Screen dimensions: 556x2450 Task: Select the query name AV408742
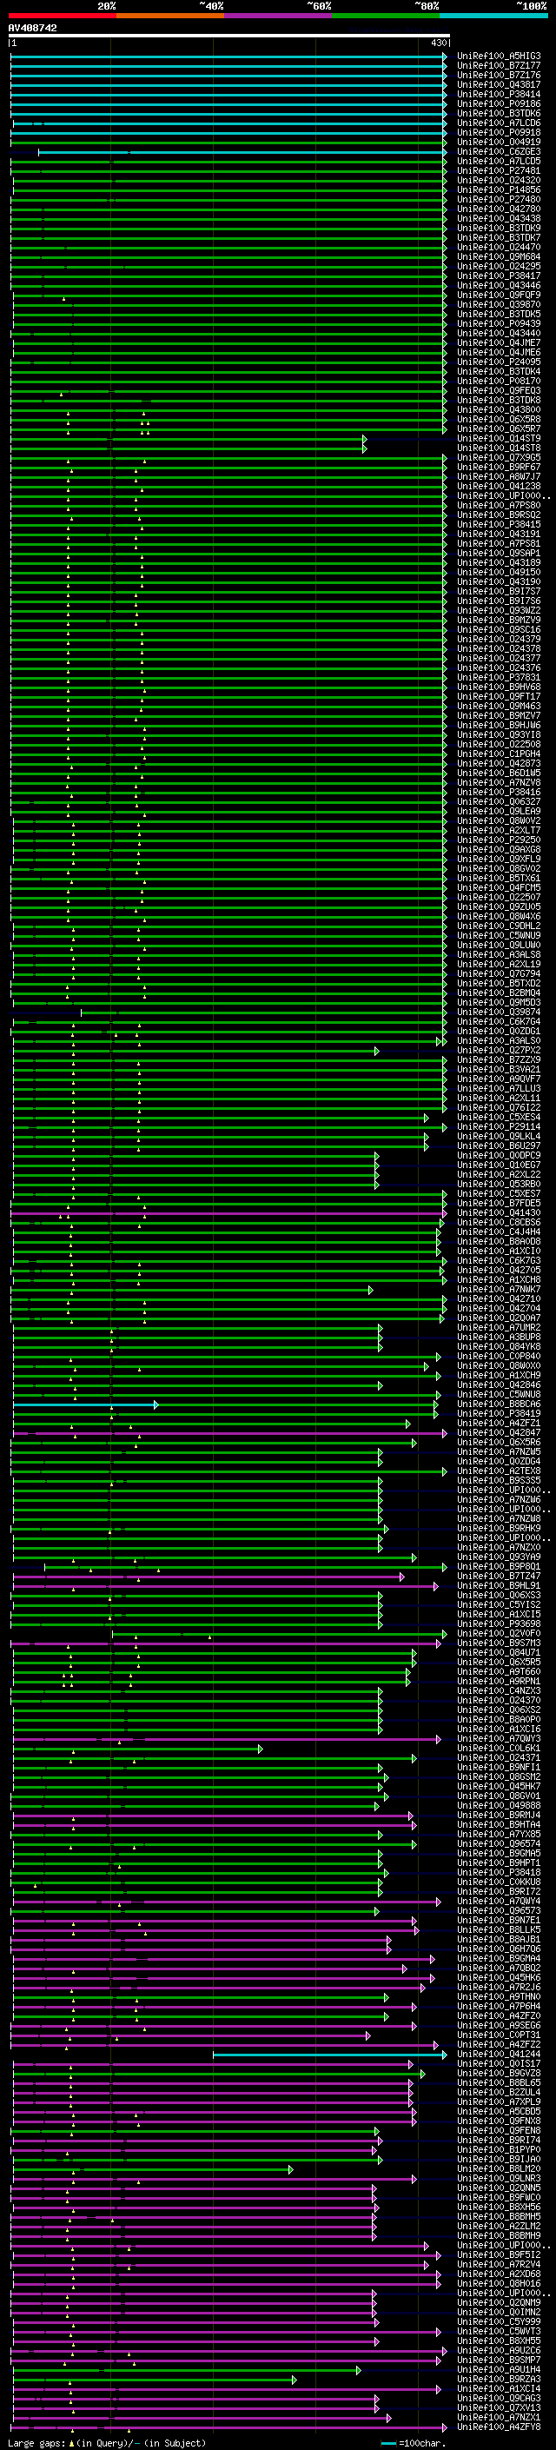click(32, 29)
